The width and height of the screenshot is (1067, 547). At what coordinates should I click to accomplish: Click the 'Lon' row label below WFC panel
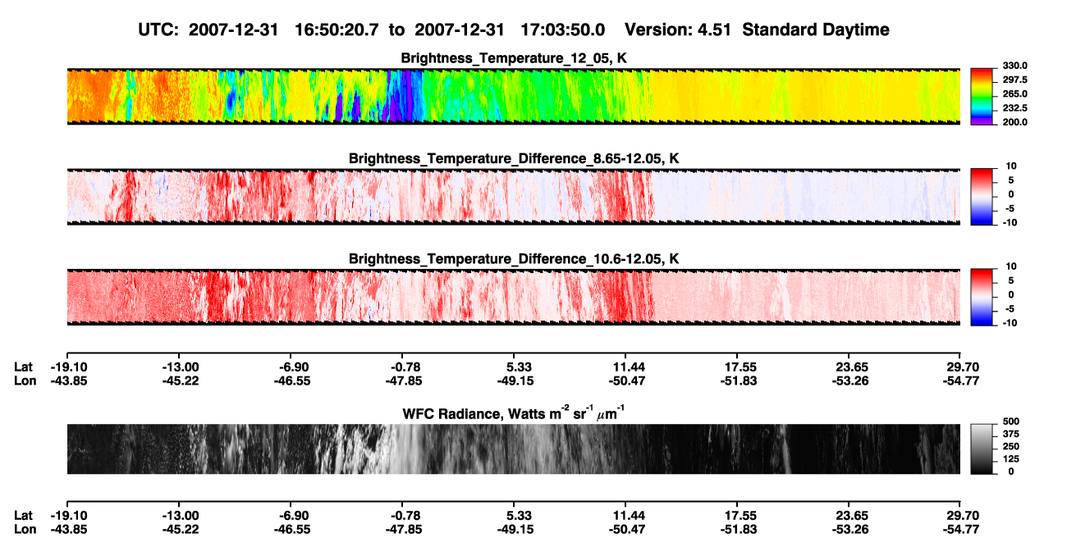pos(24,529)
